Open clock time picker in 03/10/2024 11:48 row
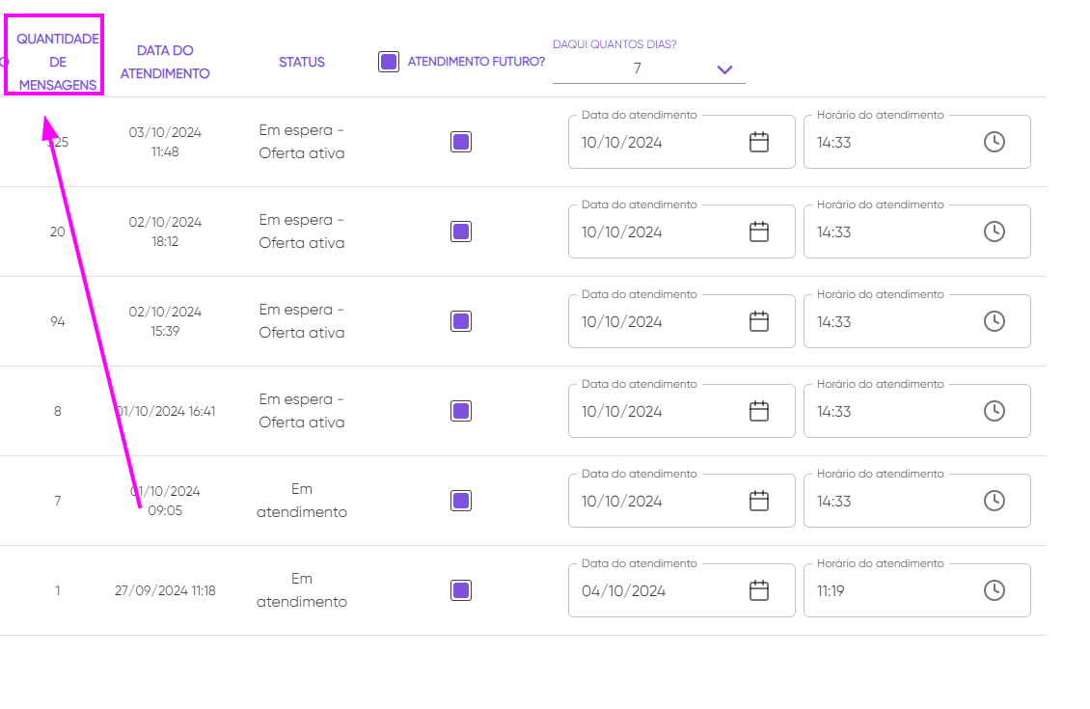This screenshot has height=709, width=1090. 995,142
